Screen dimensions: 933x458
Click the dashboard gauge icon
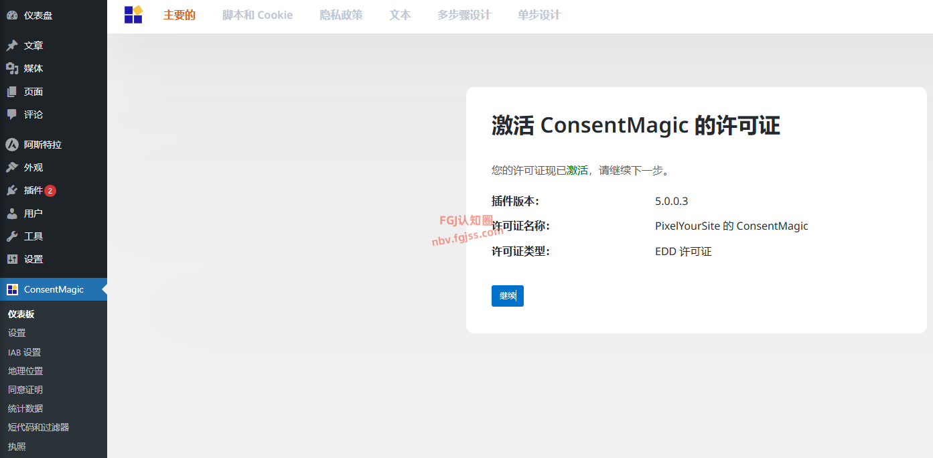[x=12, y=15]
